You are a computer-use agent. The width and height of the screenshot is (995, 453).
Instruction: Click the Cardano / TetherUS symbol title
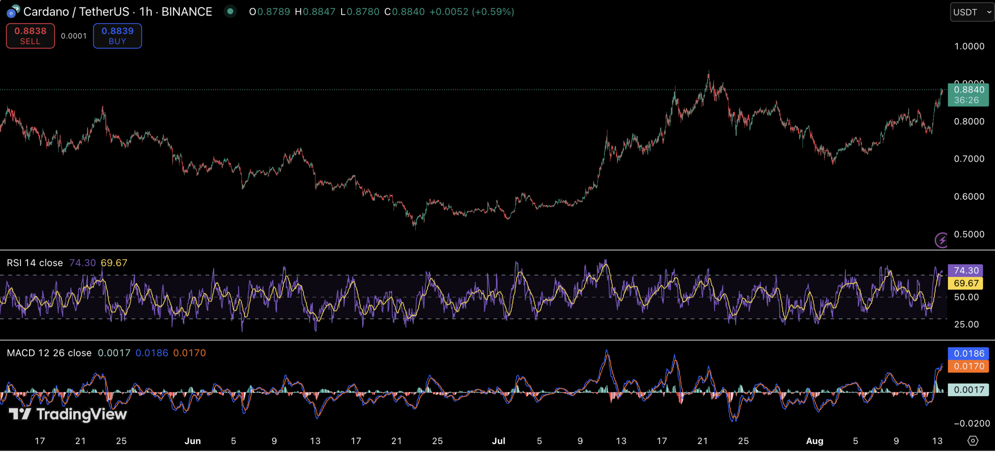pos(76,12)
